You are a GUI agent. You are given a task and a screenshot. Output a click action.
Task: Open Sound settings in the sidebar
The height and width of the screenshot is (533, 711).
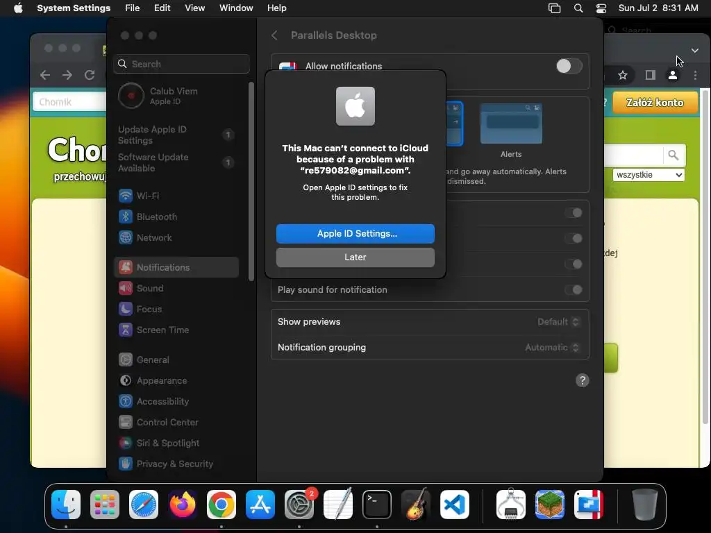pyautogui.click(x=176, y=288)
